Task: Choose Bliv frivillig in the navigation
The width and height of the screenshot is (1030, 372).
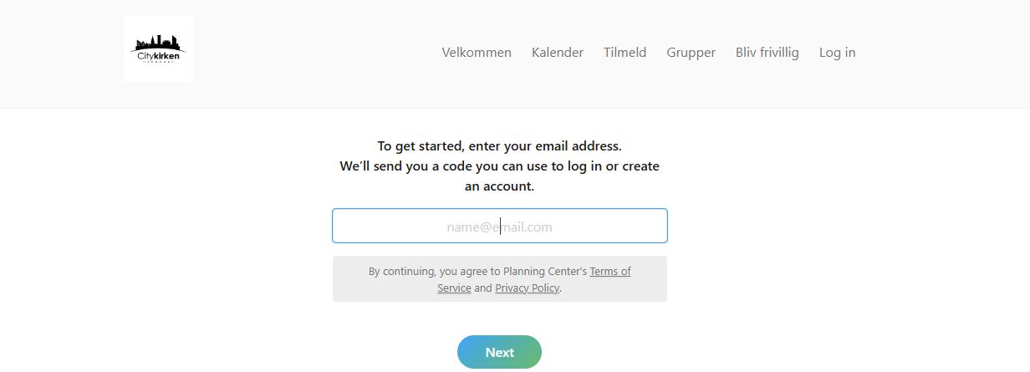Action: [x=767, y=53]
